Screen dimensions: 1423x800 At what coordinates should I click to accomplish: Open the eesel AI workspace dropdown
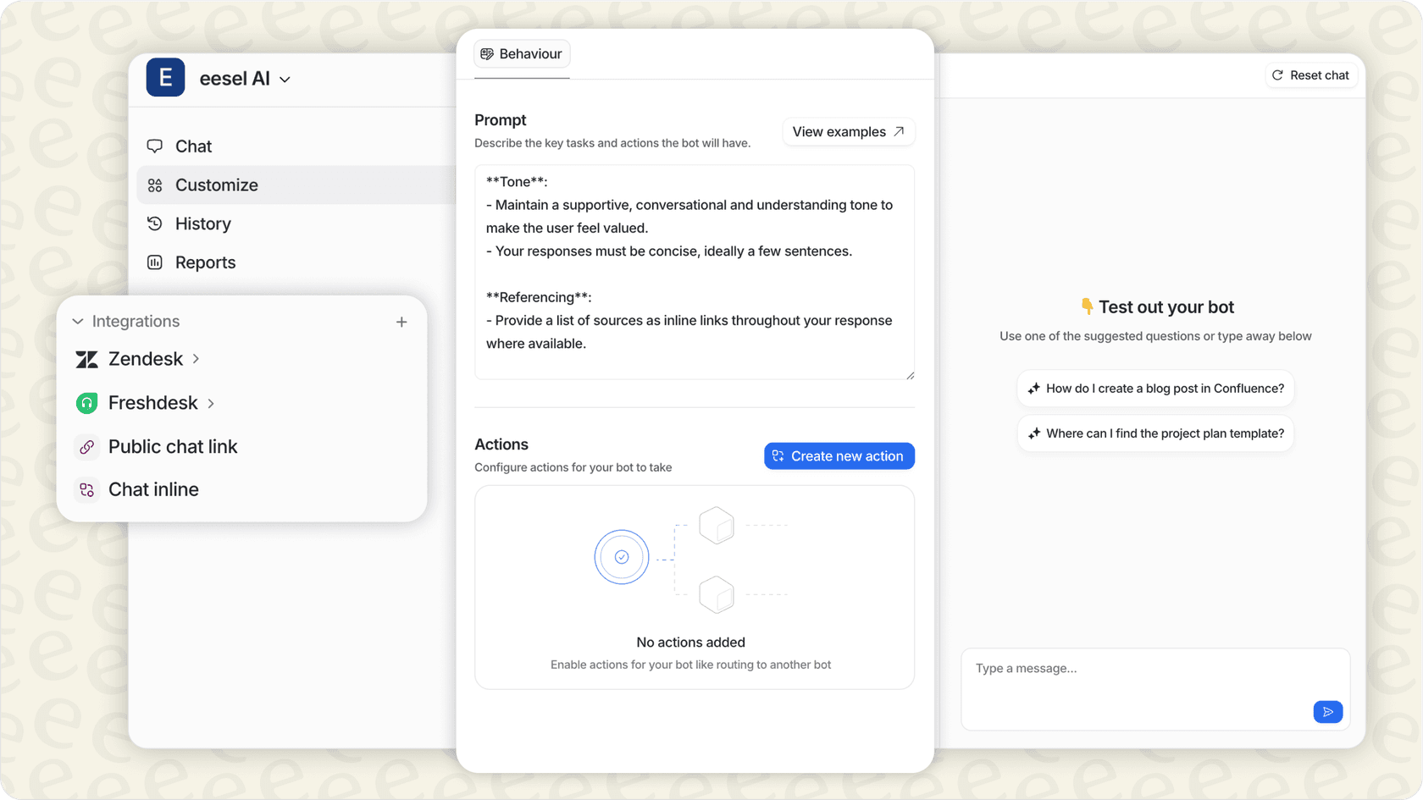pos(285,79)
